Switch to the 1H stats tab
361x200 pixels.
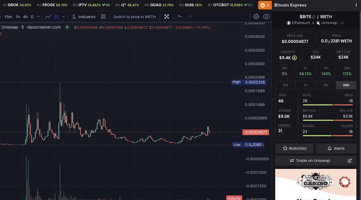click(306, 85)
